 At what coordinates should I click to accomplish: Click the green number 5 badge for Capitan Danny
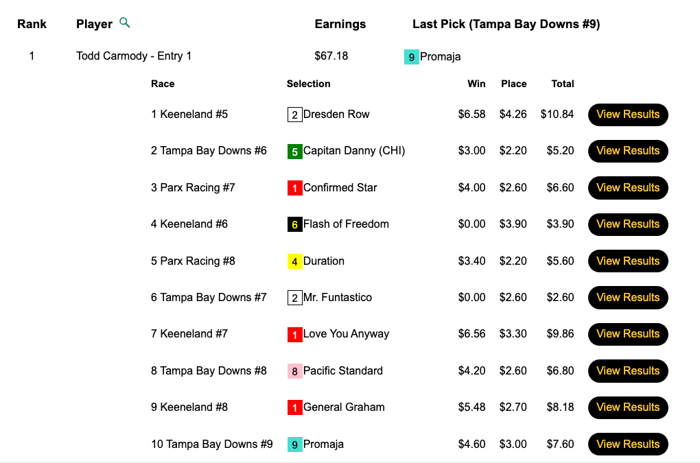click(x=294, y=152)
